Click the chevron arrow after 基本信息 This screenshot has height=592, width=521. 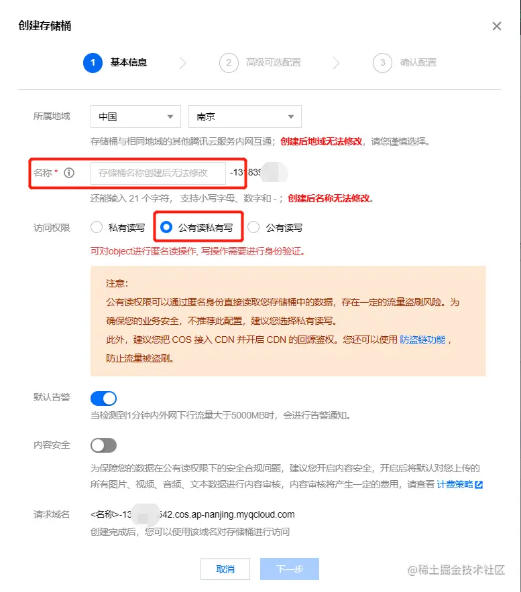(183, 63)
